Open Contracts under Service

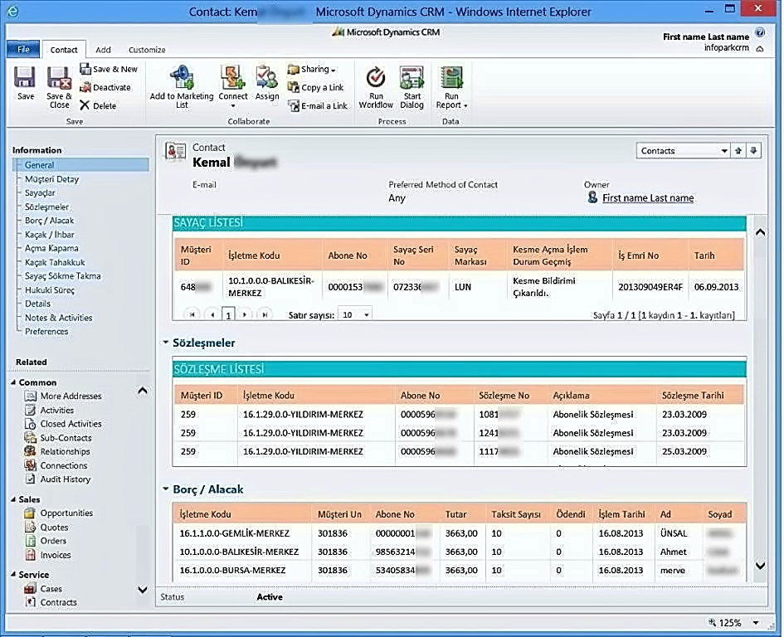51,602
